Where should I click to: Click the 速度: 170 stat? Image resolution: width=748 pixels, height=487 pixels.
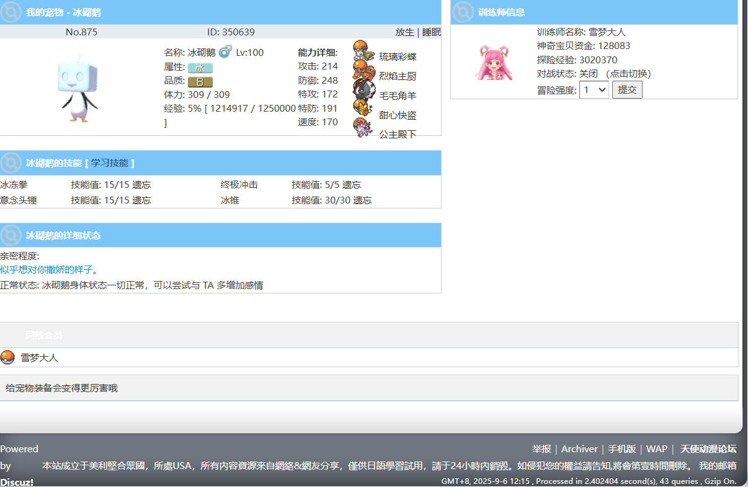click(318, 122)
